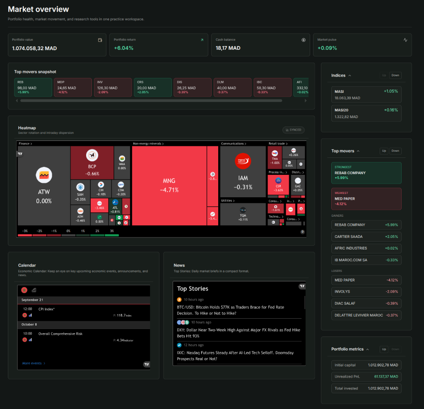Viewport: 424px width, 409px height.
Task: Select the MDP snapshot card
Action: (x=73, y=87)
